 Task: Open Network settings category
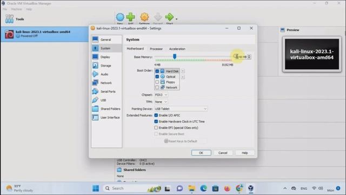coord(107,83)
